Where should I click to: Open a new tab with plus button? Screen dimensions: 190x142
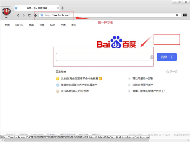[62, 8]
